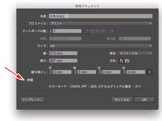Choose portrait orientation icon

tap(121, 61)
